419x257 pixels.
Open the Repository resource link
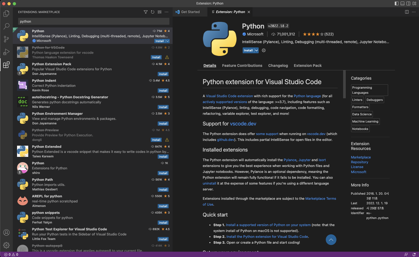pyautogui.click(x=359, y=162)
